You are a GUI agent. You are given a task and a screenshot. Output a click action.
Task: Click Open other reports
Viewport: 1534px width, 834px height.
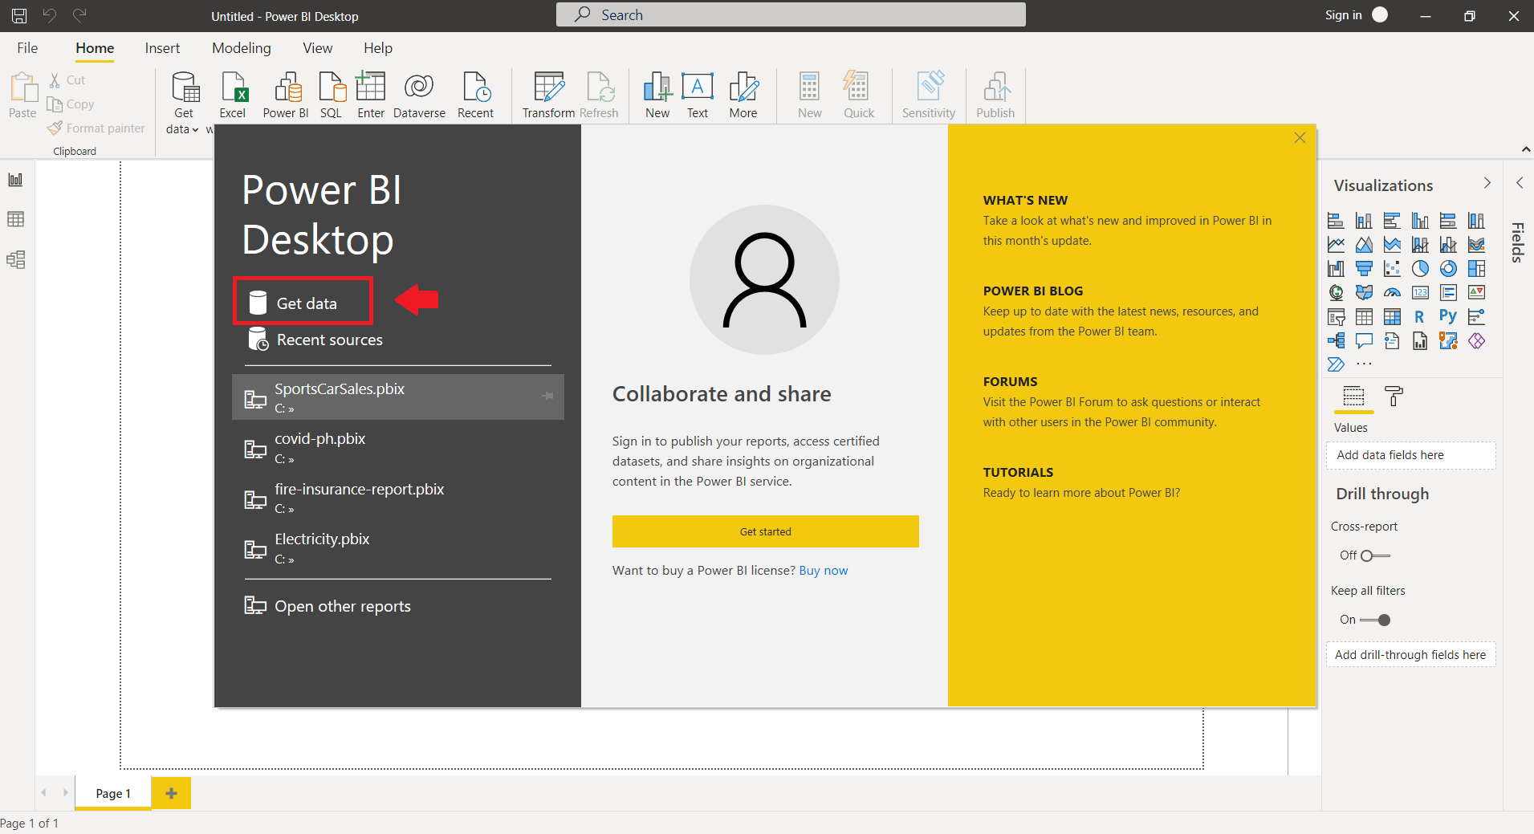[328, 606]
